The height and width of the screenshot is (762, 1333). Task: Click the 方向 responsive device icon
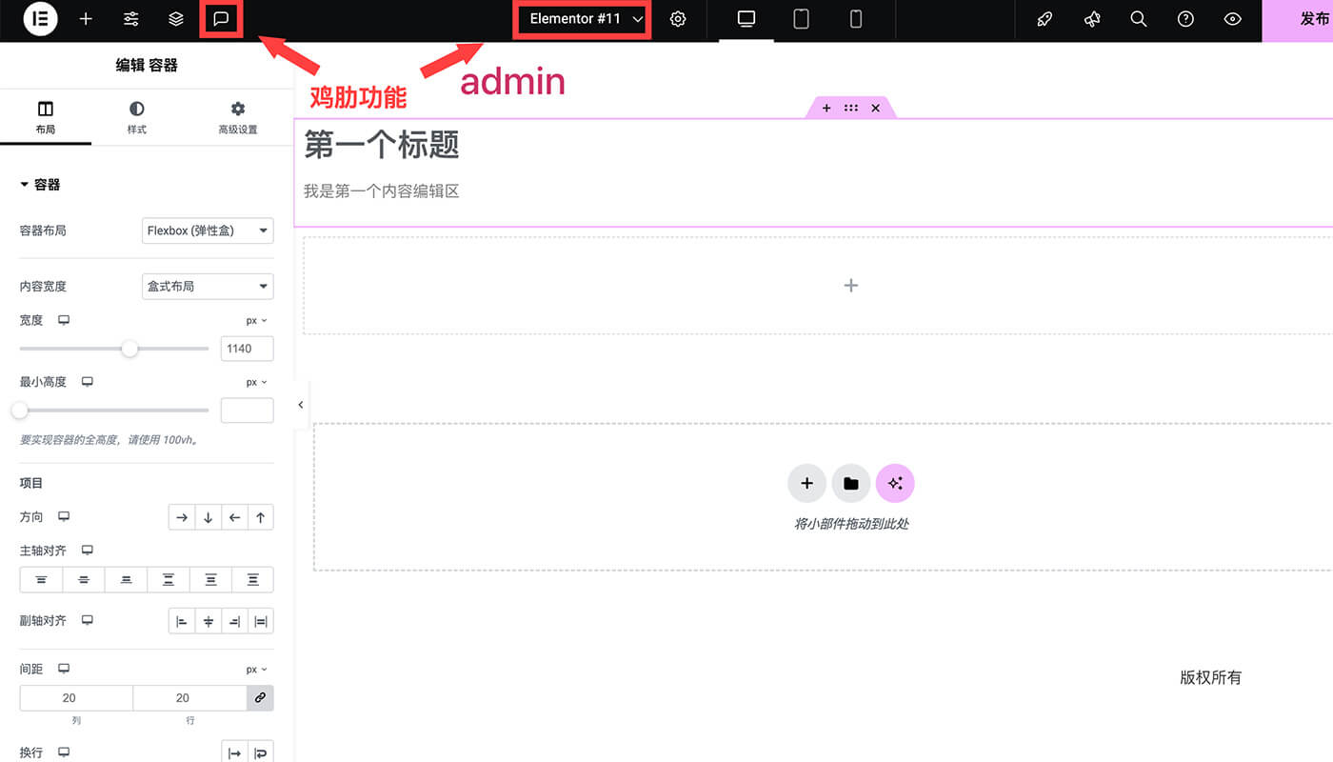64,516
